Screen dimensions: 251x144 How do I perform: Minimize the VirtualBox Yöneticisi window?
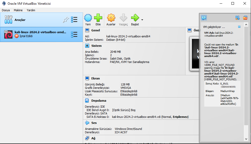coord(221,3)
